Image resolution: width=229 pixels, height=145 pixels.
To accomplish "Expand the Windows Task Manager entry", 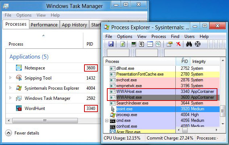I will pos(10,98).
